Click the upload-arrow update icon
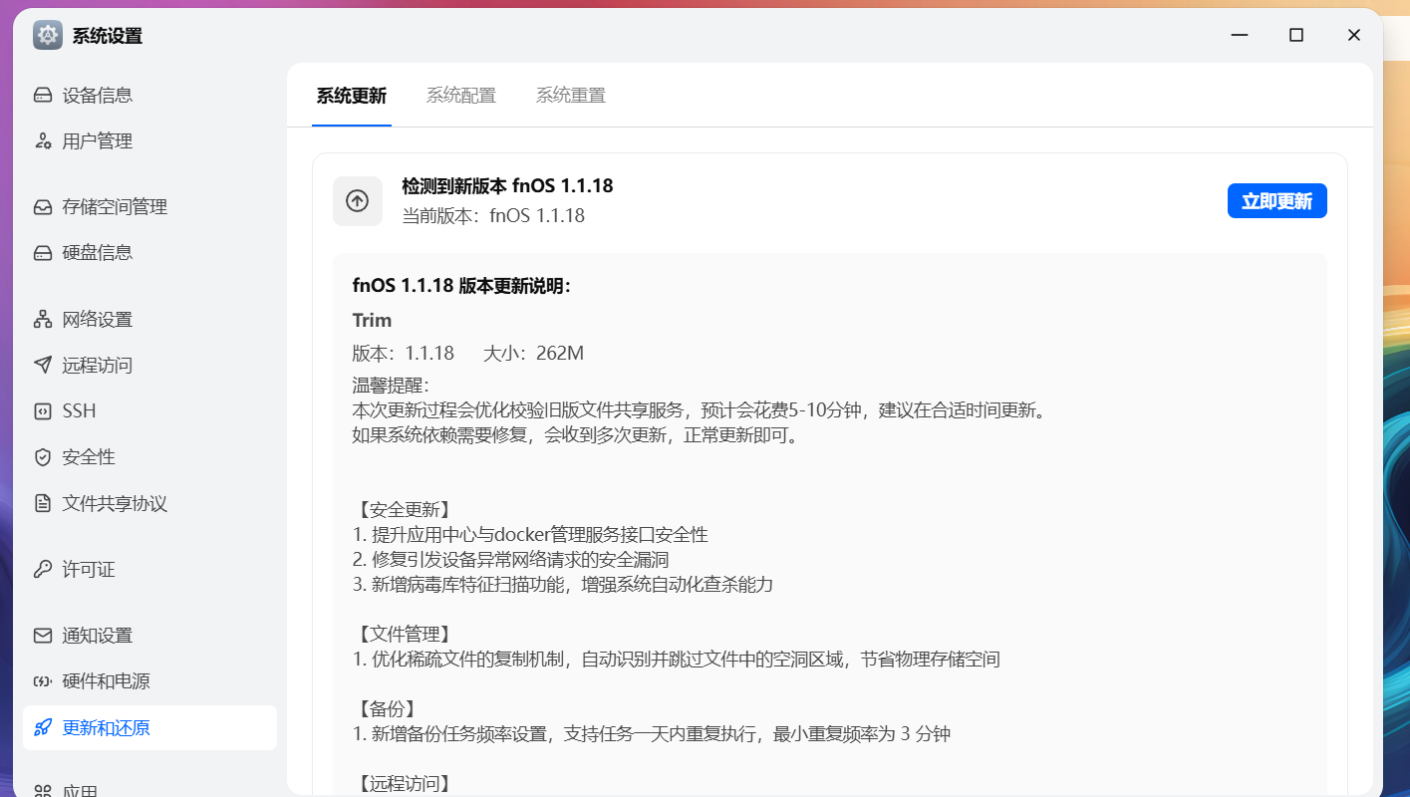 pos(357,200)
